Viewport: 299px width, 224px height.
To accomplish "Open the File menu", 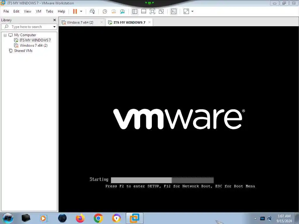I will pyautogui.click(x=6, y=11).
